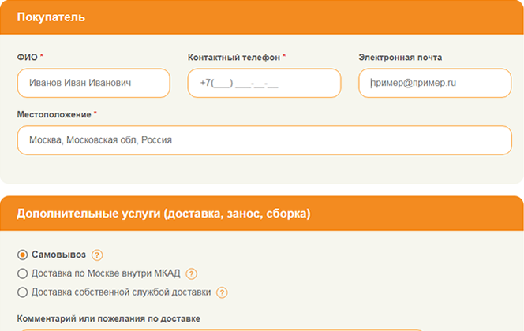
Task: Click the Доставка по Москве внутри МКАД label text
Action: [106, 273]
